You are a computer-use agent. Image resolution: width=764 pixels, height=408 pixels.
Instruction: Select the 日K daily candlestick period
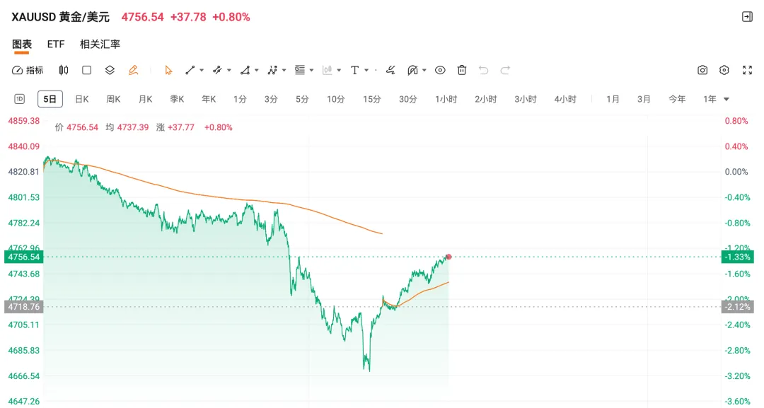tap(82, 99)
